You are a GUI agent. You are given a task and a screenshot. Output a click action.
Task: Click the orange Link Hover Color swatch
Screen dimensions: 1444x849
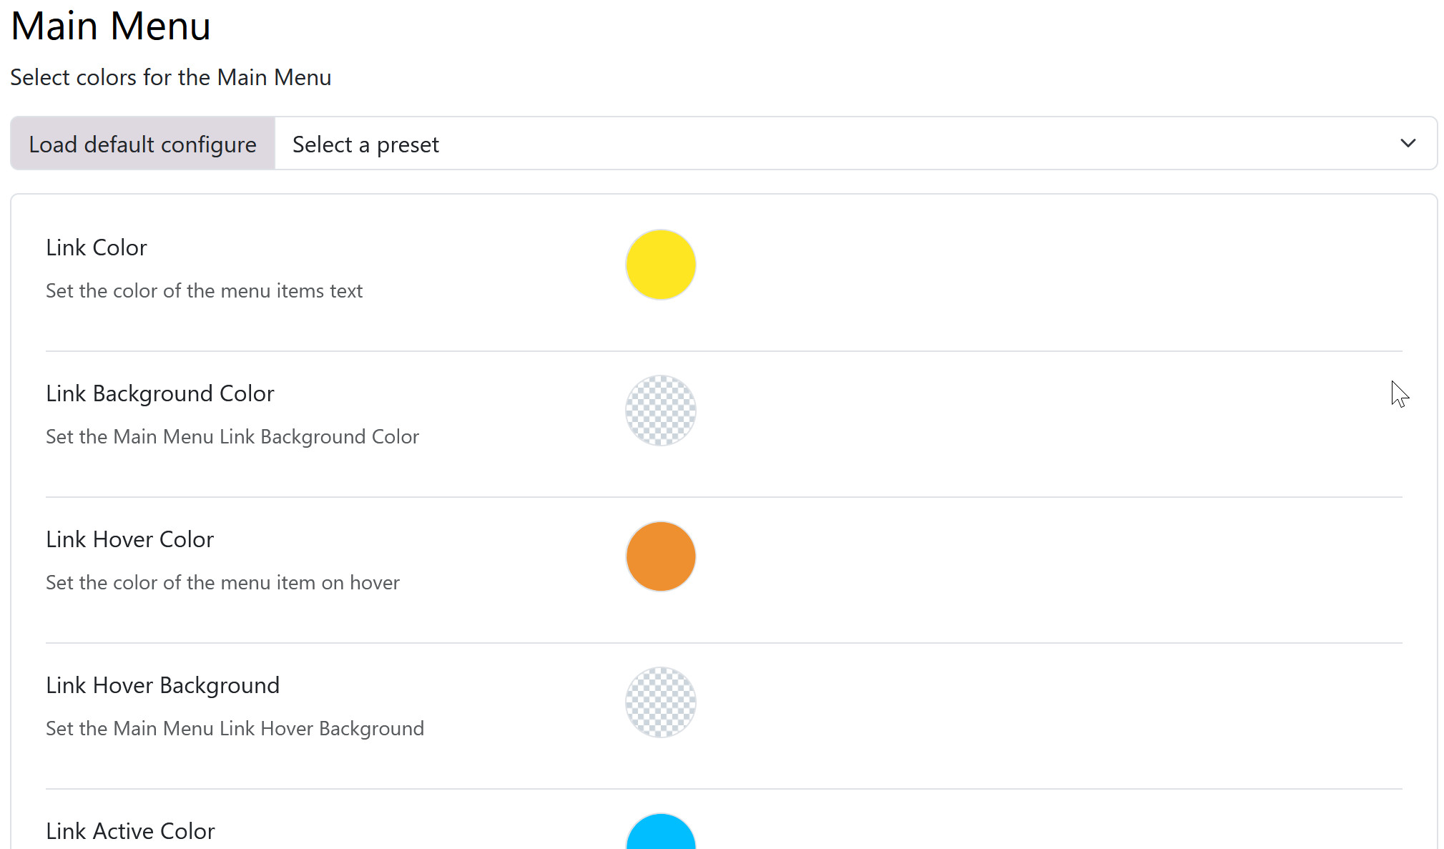tap(660, 556)
